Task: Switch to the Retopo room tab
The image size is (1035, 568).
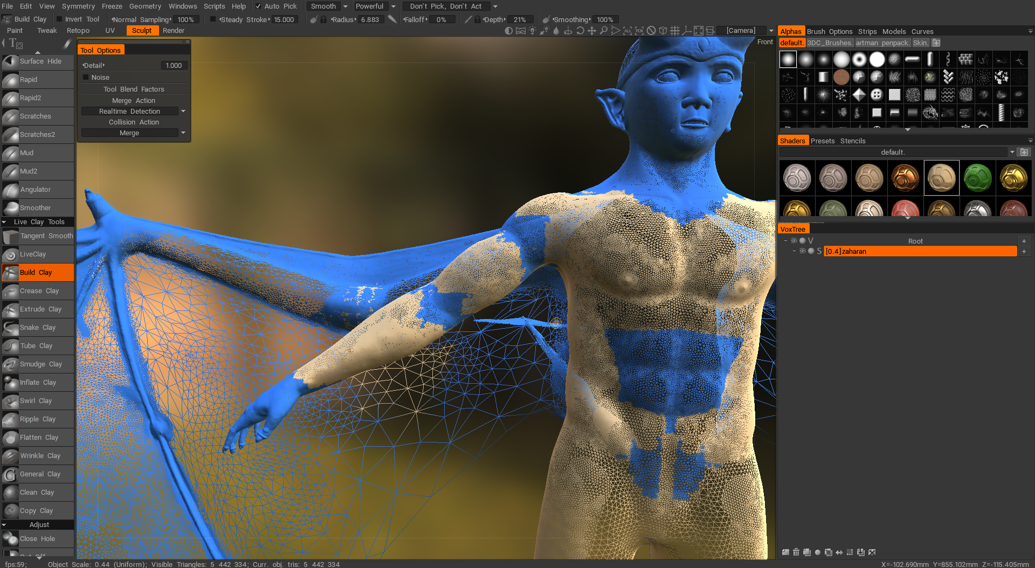Action: [78, 31]
